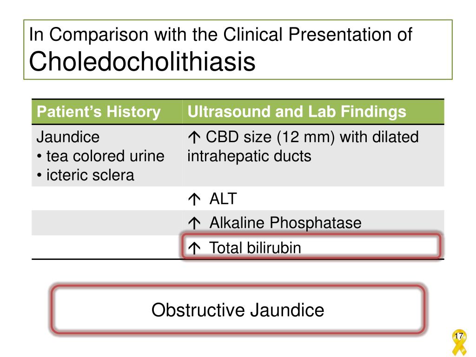Click the Total bilirubin text

pos(255,248)
